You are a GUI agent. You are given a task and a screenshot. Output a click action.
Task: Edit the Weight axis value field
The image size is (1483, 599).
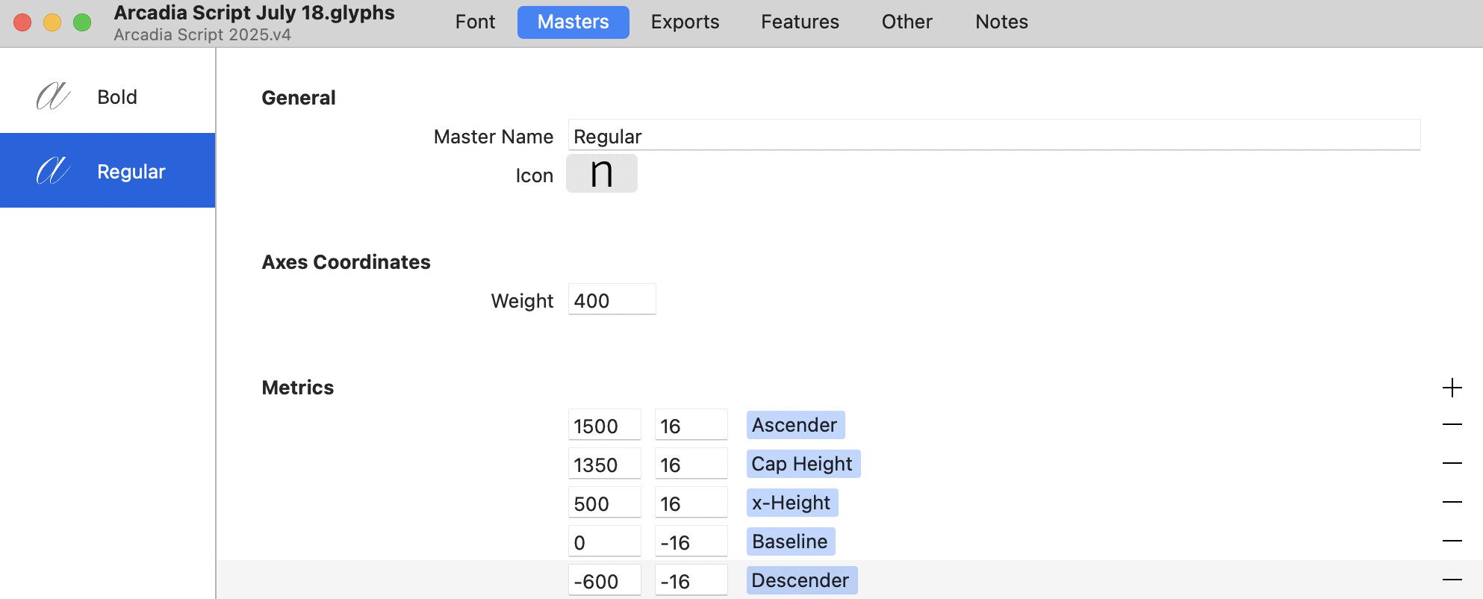[612, 300]
